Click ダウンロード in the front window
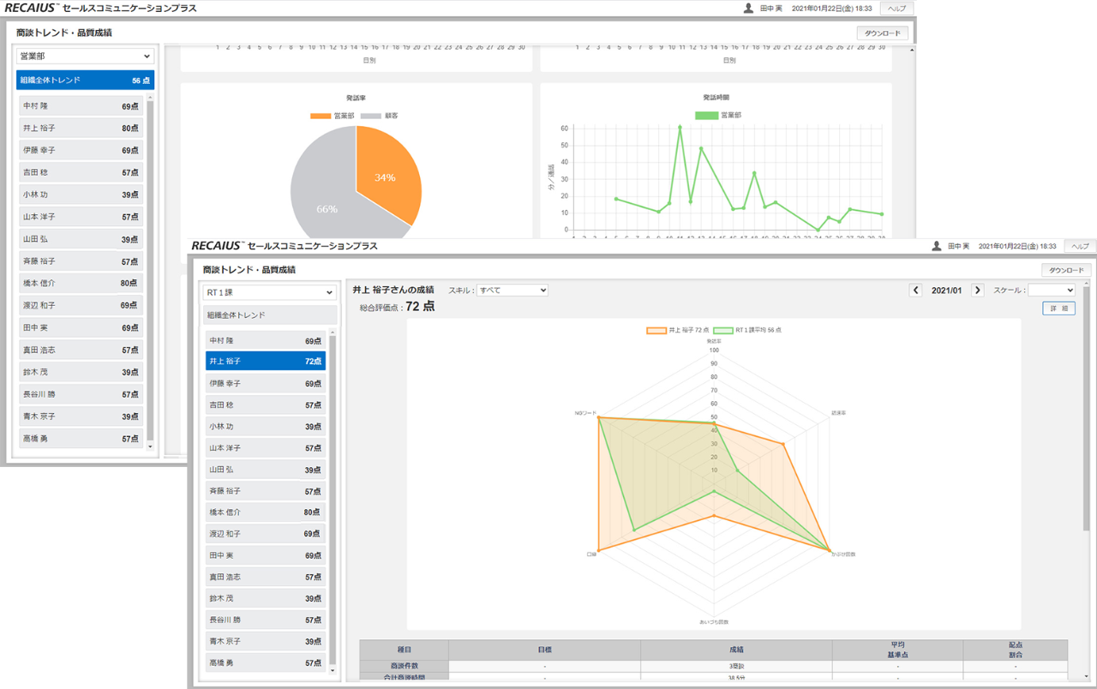This screenshot has height=689, width=1097. click(x=1066, y=270)
